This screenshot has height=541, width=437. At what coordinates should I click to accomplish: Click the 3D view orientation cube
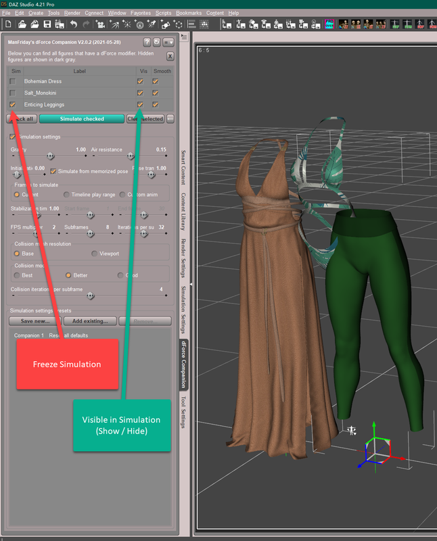click(x=379, y=450)
